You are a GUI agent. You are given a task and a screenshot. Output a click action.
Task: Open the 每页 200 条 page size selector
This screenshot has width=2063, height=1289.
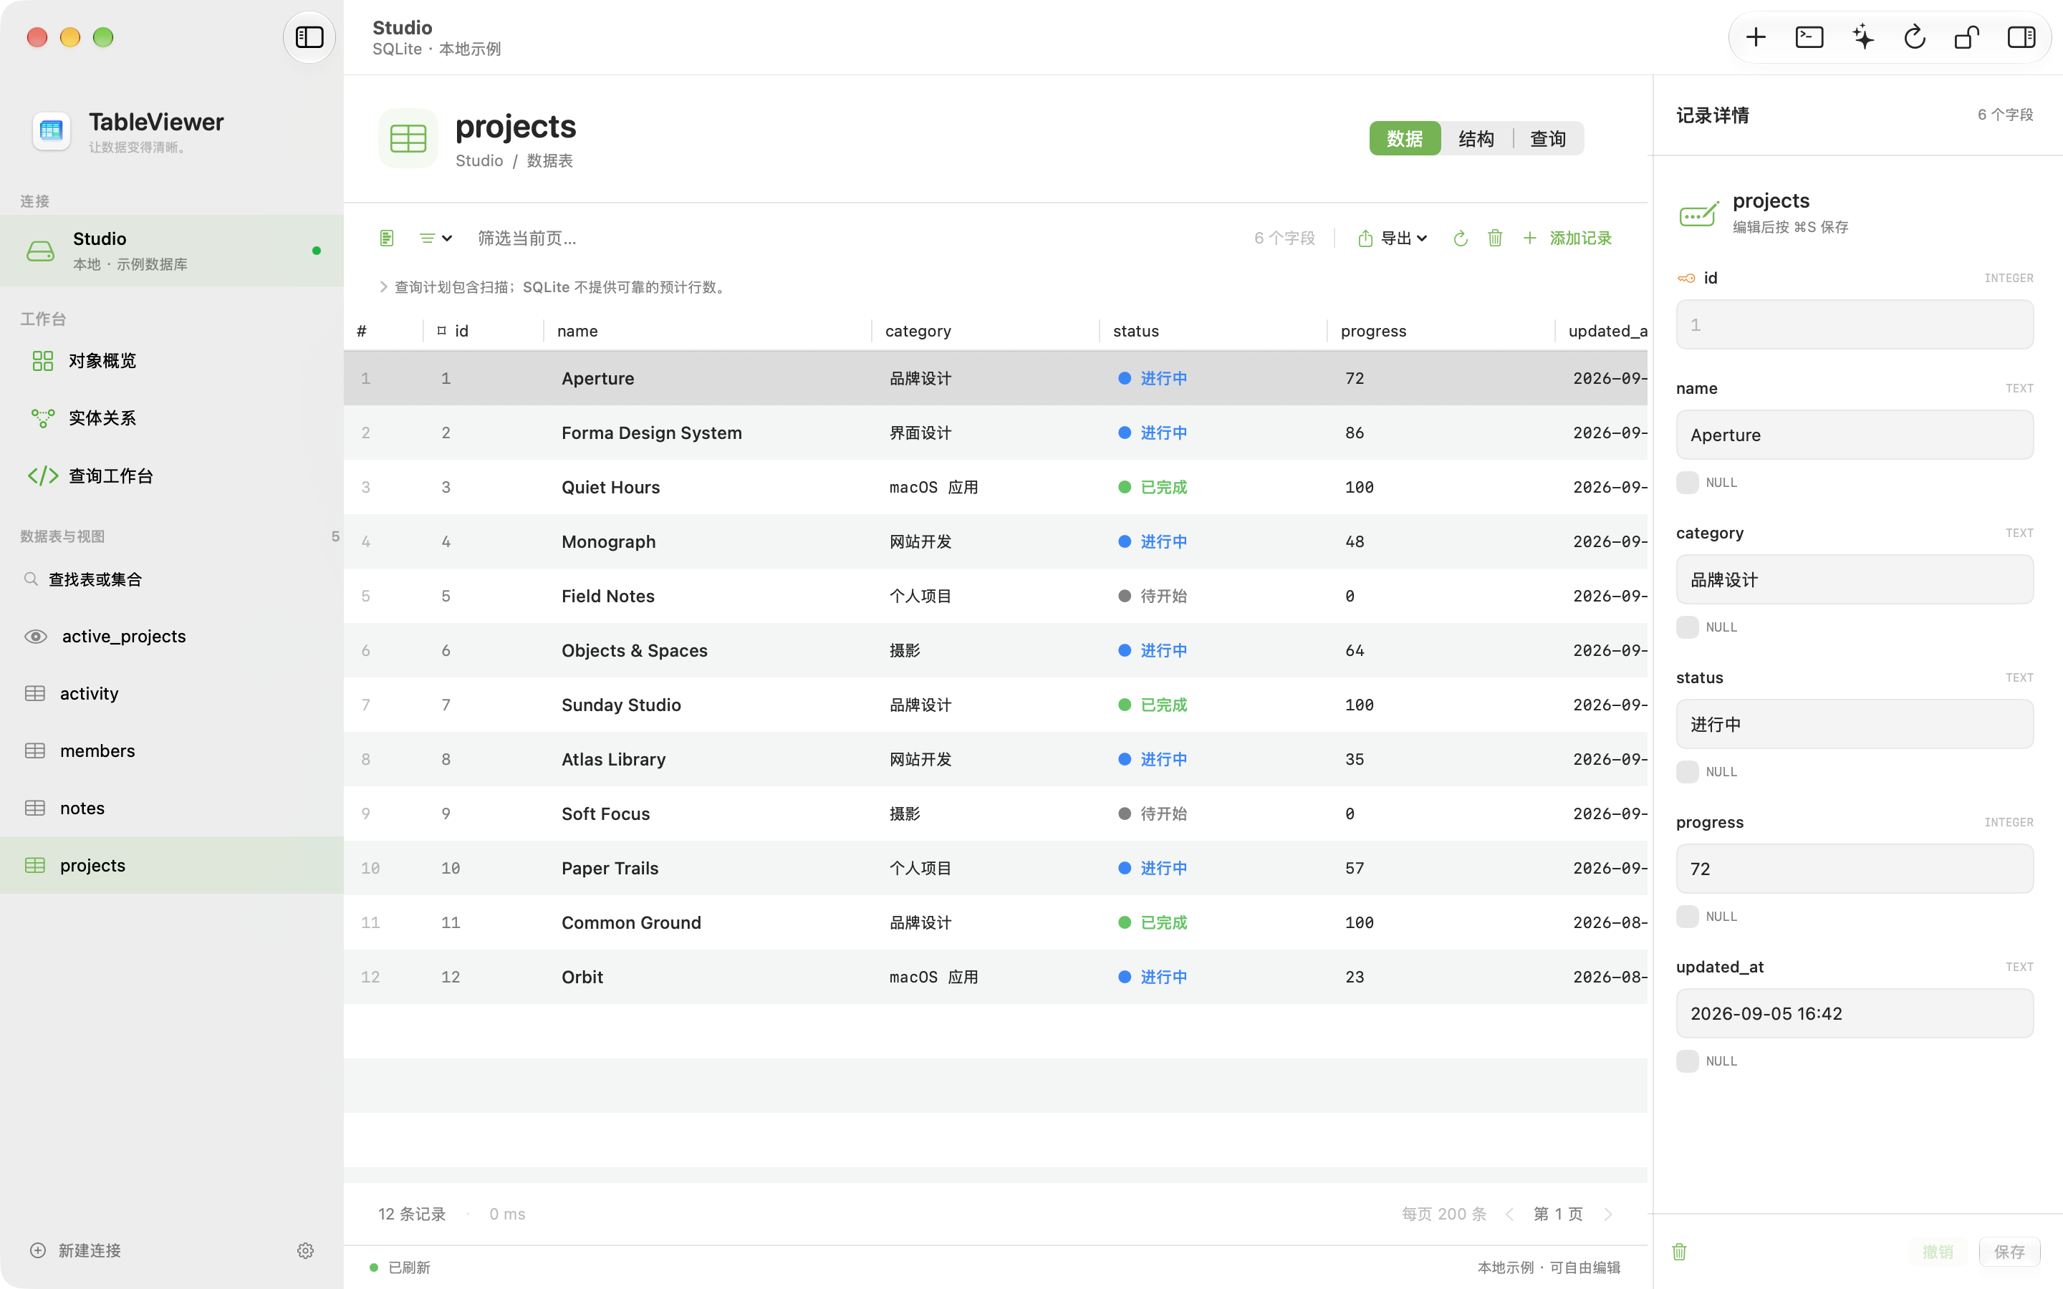(1443, 1214)
